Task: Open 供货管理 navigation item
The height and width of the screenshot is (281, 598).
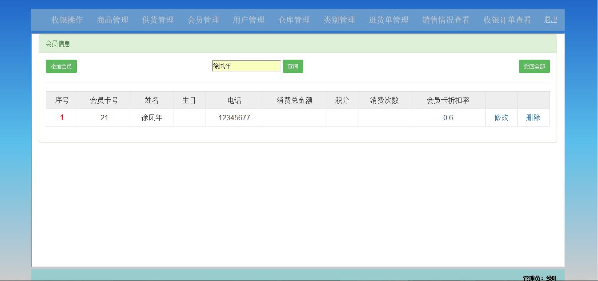Action: point(158,20)
